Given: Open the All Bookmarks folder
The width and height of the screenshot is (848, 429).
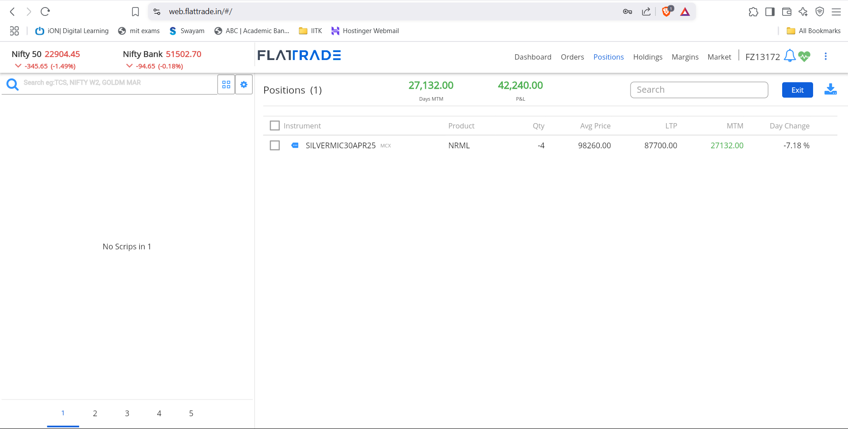Looking at the screenshot, I should [x=814, y=31].
